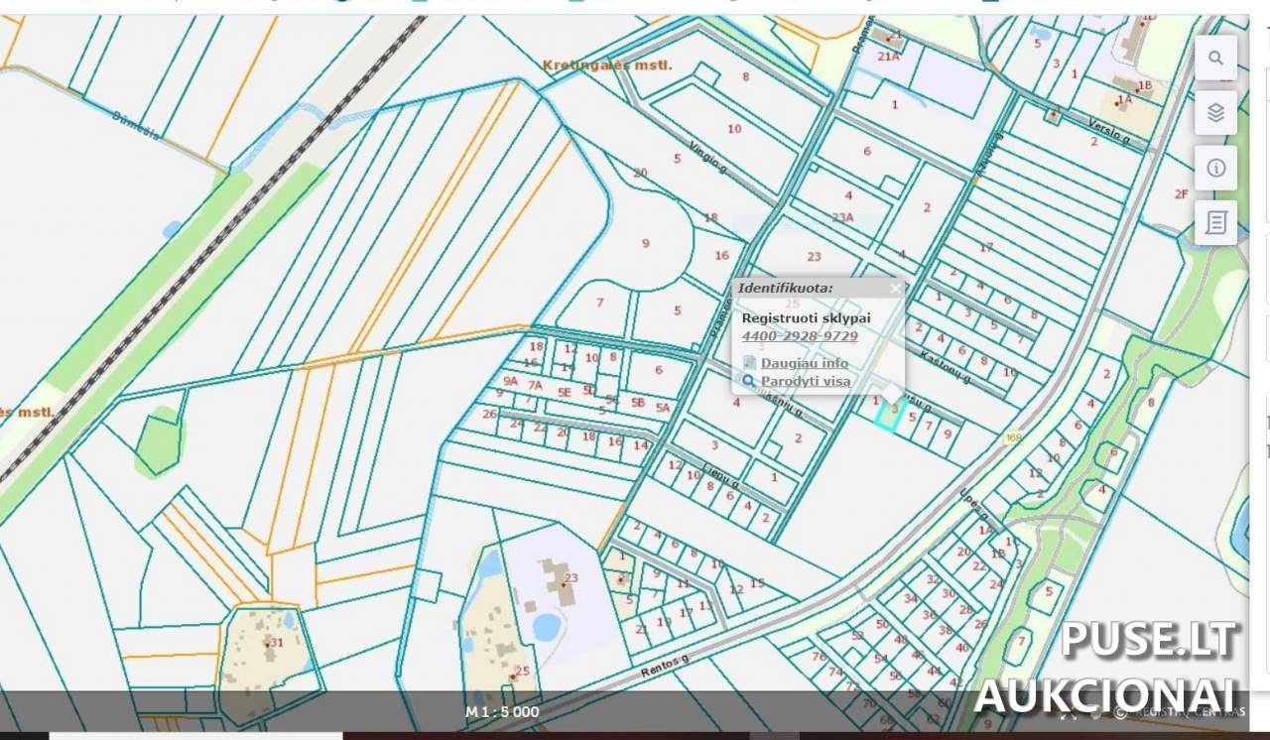
Task: Click the Parodyti visą link
Action: pyautogui.click(x=805, y=381)
